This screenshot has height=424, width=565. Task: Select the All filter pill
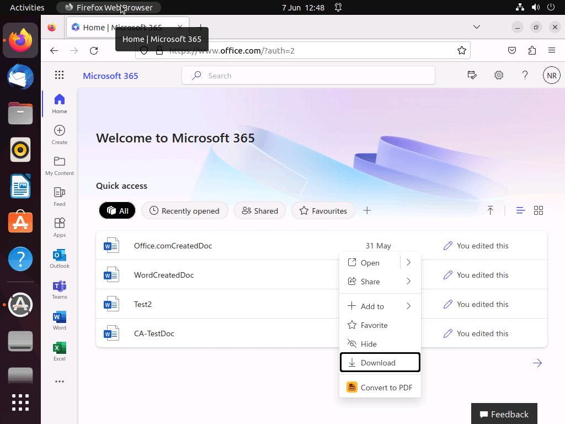117,210
